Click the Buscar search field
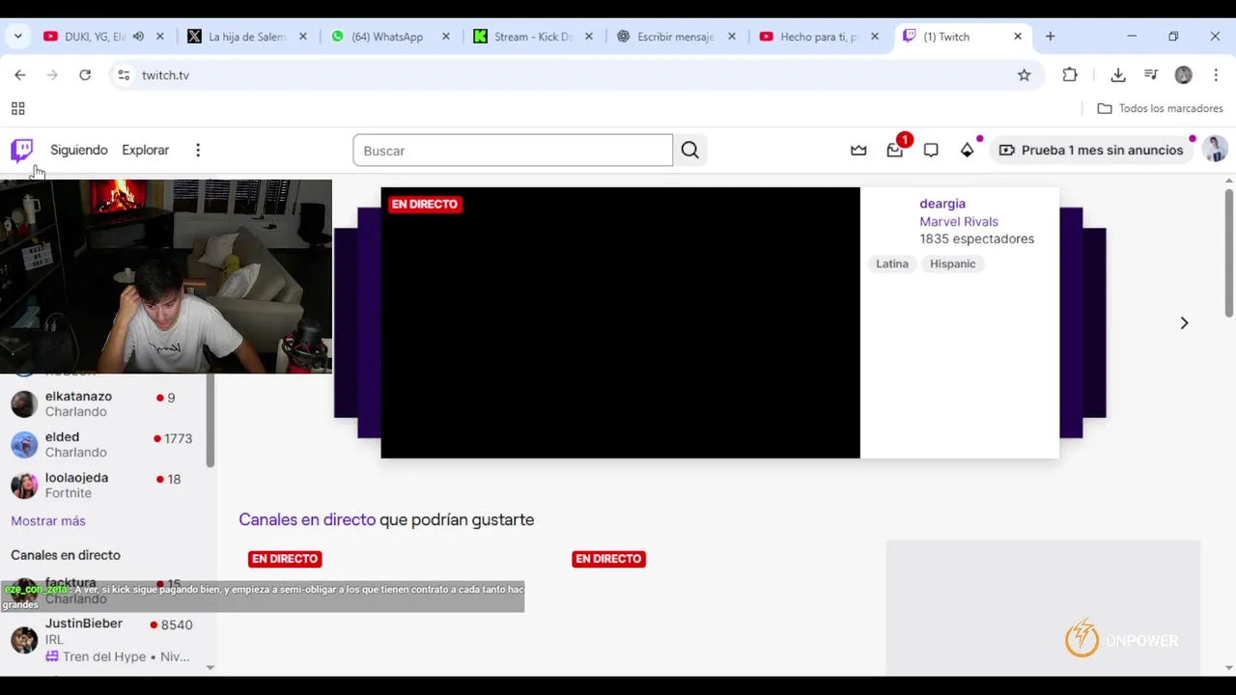 [513, 151]
